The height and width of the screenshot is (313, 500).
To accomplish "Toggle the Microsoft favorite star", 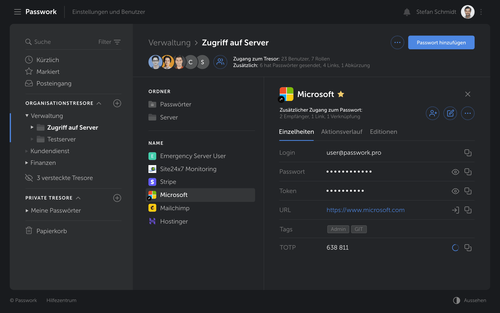I will click(x=341, y=94).
